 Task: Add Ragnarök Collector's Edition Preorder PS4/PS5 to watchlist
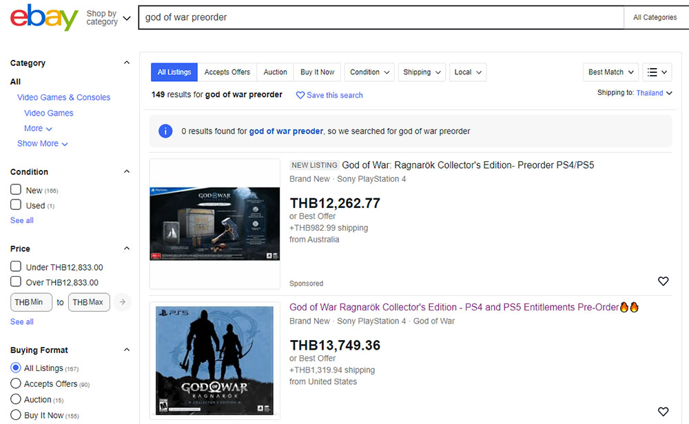coord(663,281)
